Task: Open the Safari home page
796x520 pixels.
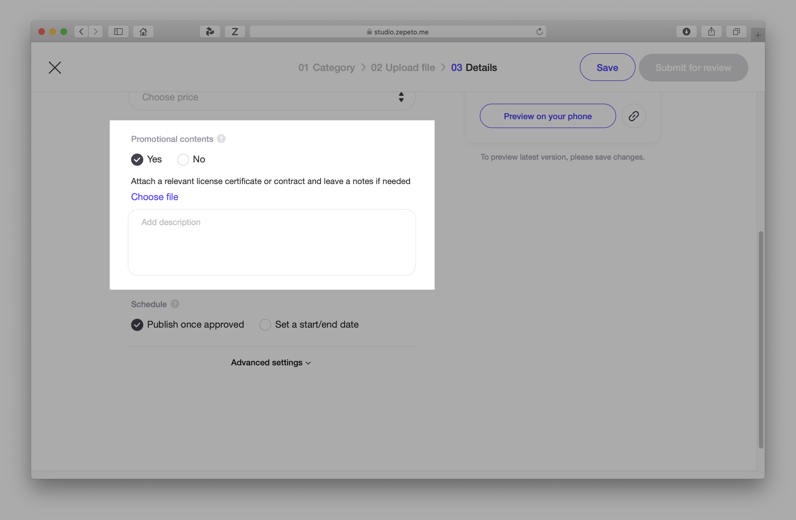Action: (x=143, y=32)
